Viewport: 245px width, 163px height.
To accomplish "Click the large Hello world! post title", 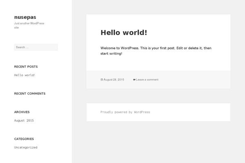I will (124, 33).
